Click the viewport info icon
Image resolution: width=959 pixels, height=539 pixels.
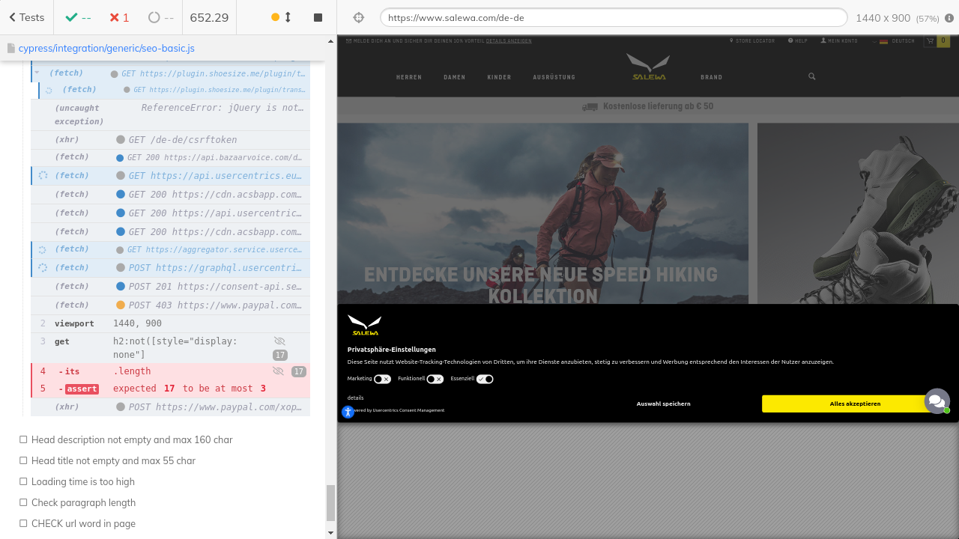pos(949,18)
